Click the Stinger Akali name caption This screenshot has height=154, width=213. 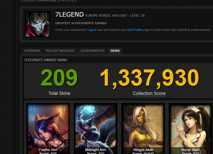(x=143, y=150)
